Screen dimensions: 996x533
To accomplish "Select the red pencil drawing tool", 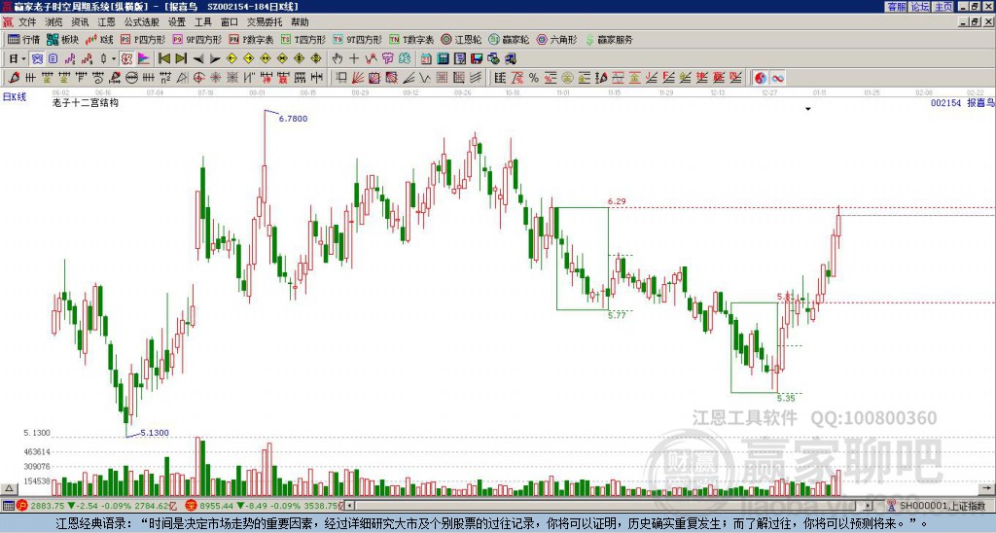I will 14,78.
